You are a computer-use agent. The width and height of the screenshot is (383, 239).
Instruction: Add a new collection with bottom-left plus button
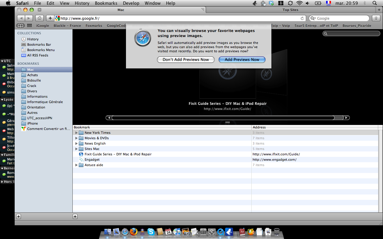19,216
